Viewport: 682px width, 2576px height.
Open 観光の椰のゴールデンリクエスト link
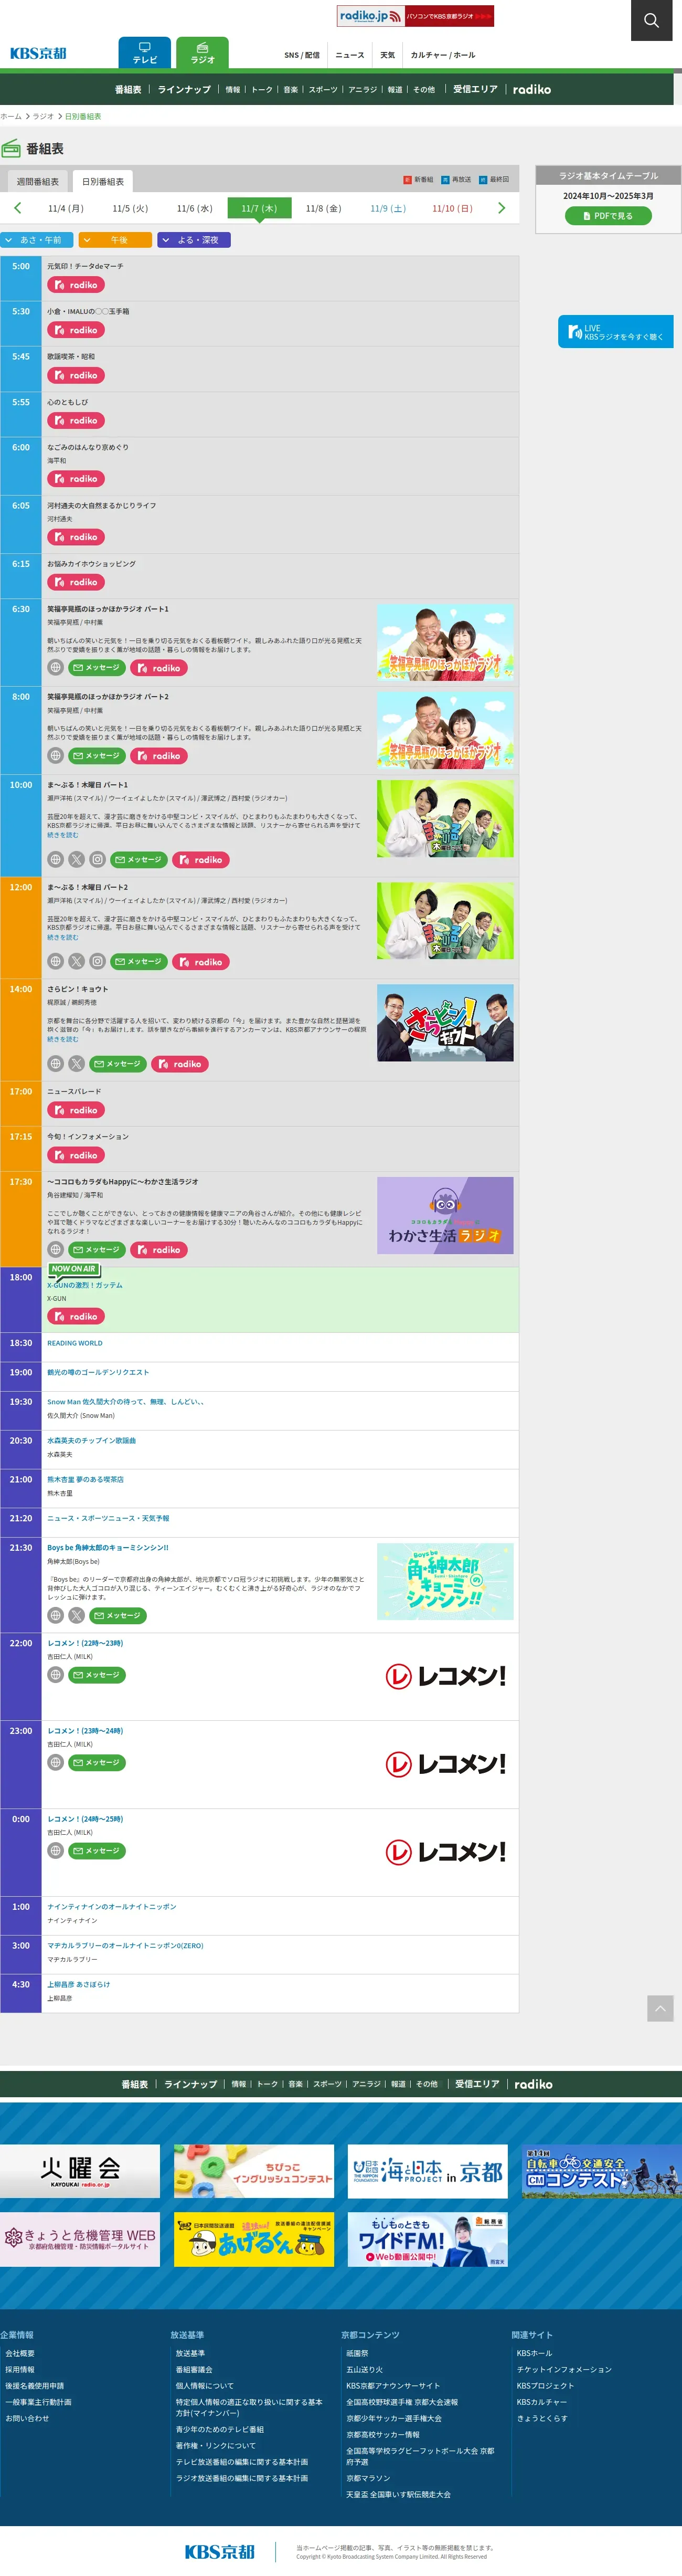[x=98, y=1372]
